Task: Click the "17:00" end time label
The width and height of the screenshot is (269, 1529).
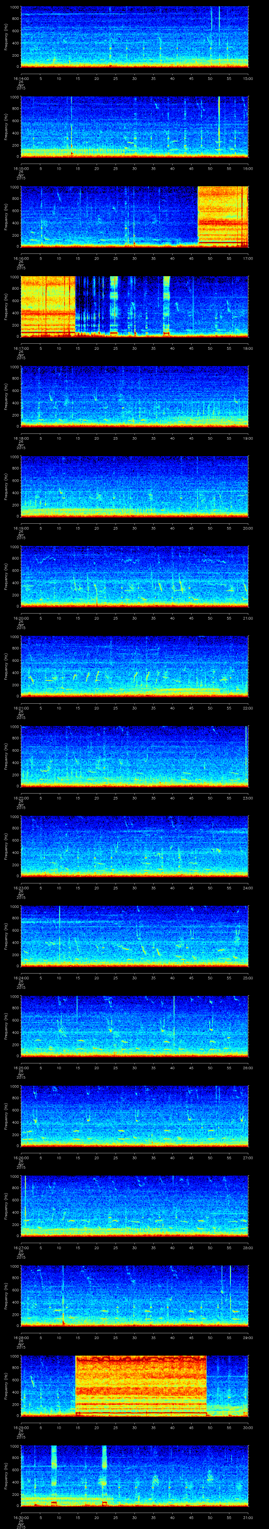Action: pyautogui.click(x=248, y=258)
